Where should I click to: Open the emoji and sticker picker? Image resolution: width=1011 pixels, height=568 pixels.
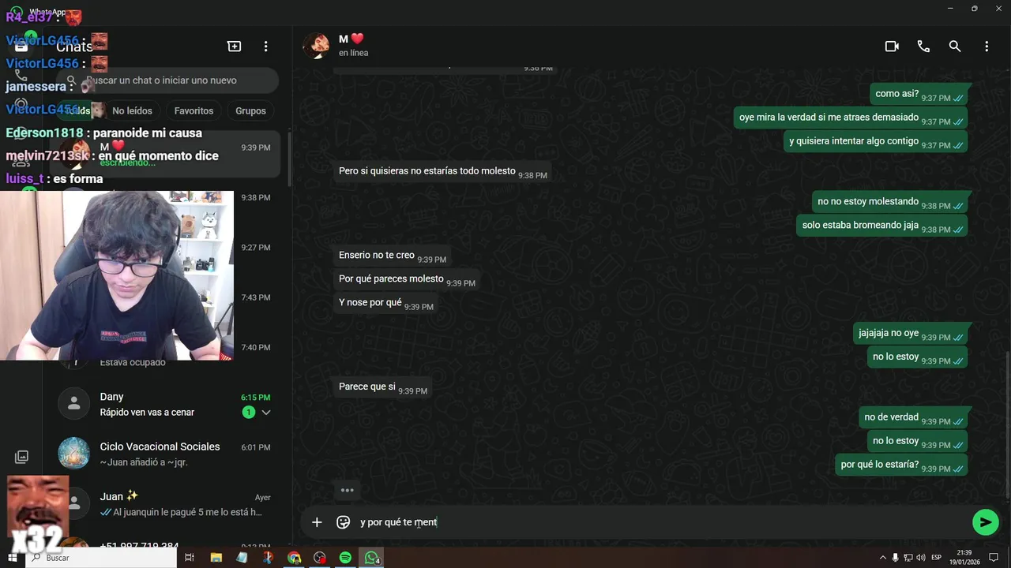(x=344, y=522)
